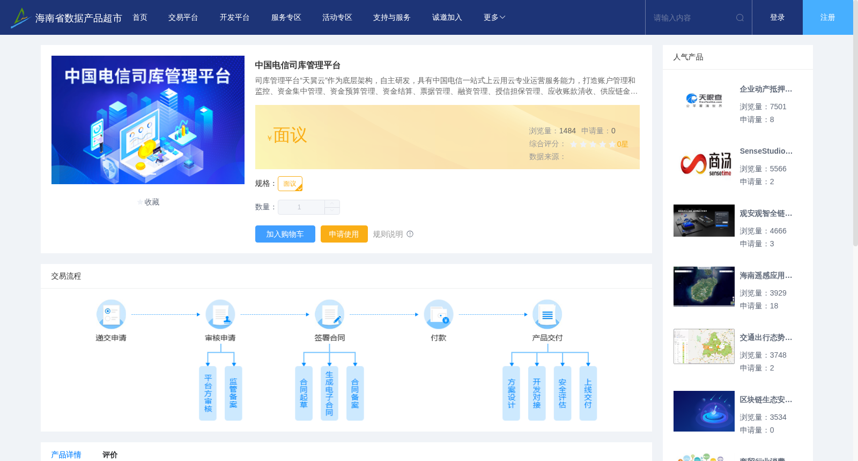Viewport: 858px width, 461px height.
Task: Open the 交通出行态势 product thumbnail
Action: 704,346
